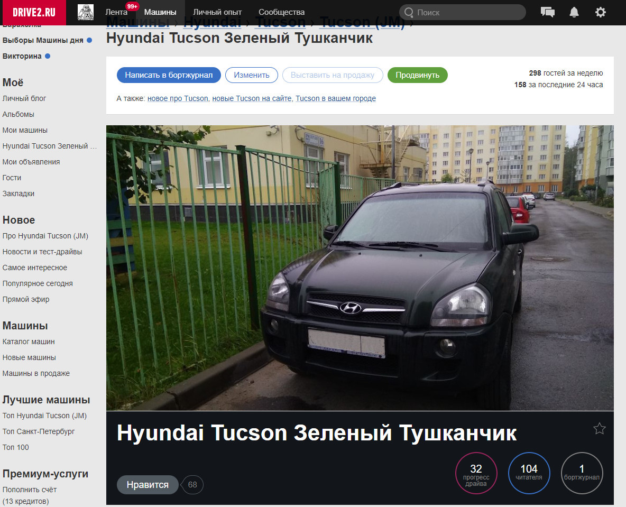
Task: Open Топ 100 link
Action: (x=15, y=447)
